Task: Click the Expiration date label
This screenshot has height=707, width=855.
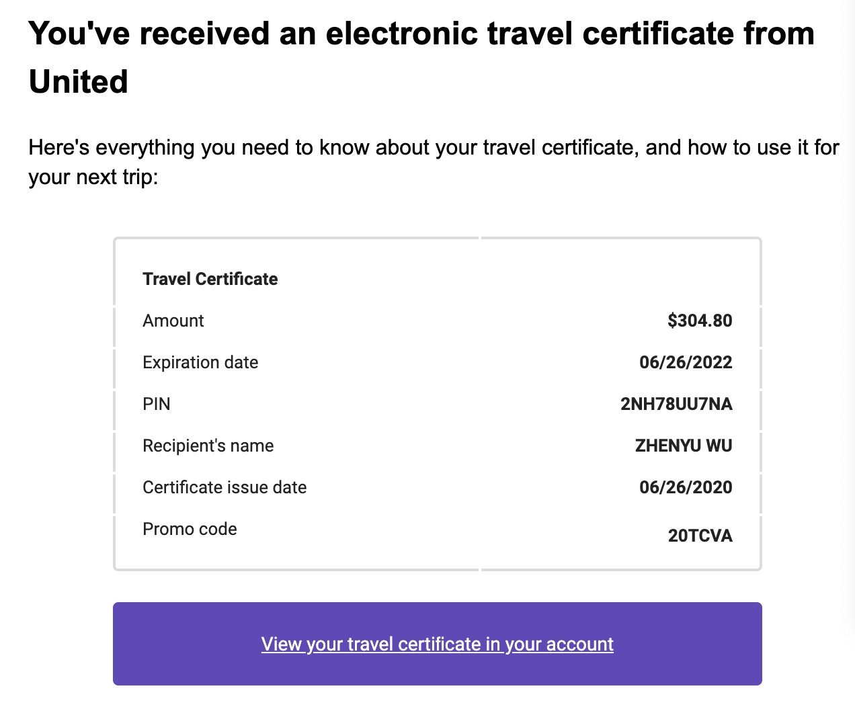Action: pyautogui.click(x=200, y=362)
